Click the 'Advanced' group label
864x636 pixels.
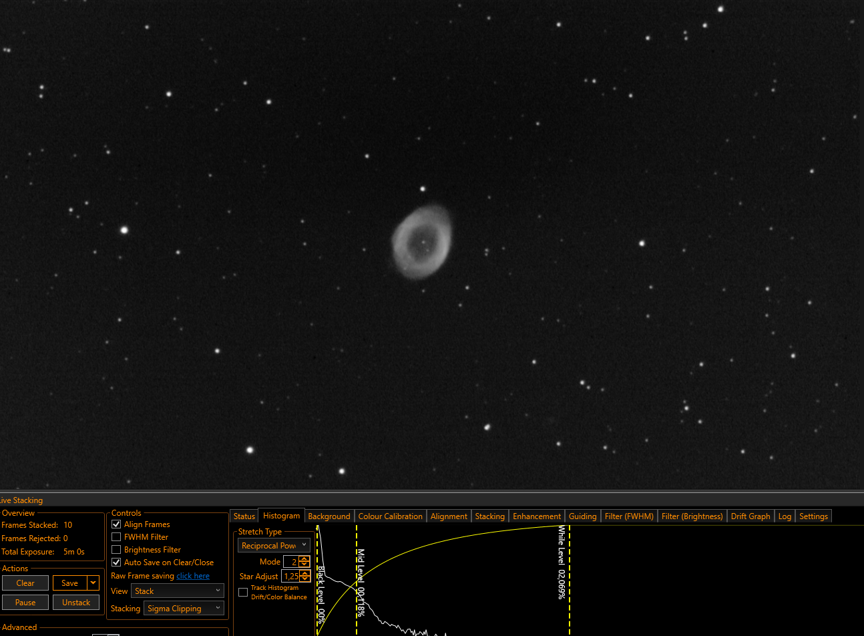[x=19, y=627]
